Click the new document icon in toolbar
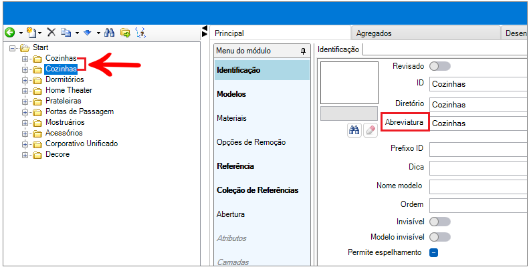The image size is (529, 267). [x=31, y=32]
